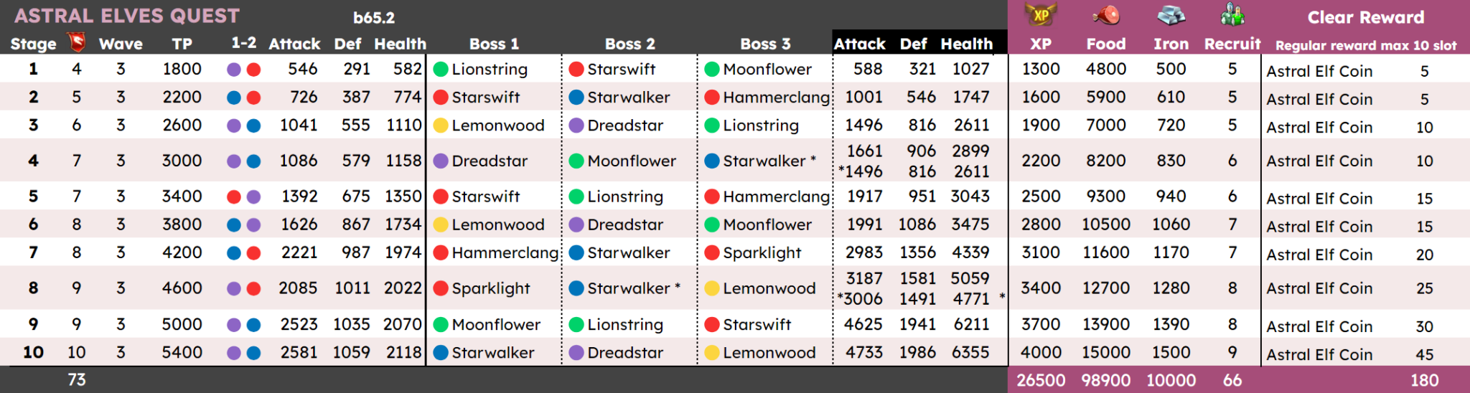The height and width of the screenshot is (393, 1470).
Task: Click the red flag icon beside Stage
Action: click(77, 43)
